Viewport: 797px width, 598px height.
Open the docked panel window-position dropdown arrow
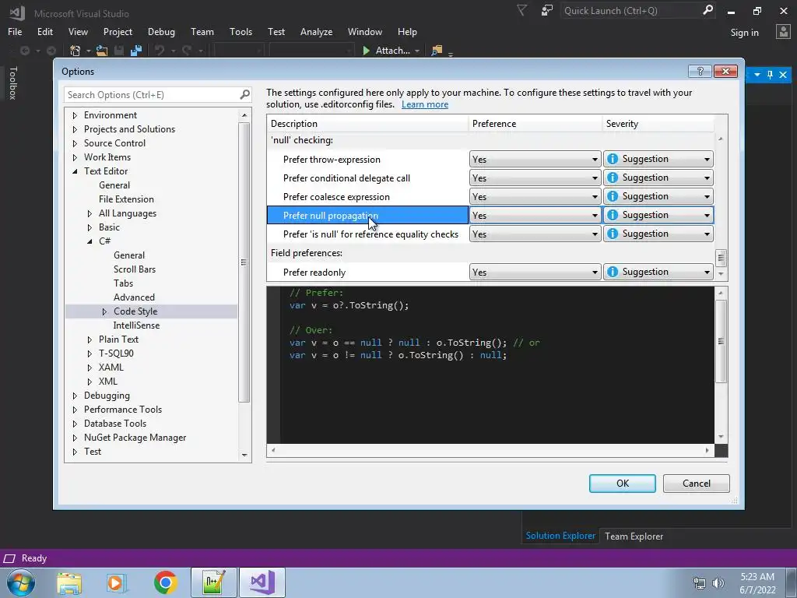(x=757, y=75)
